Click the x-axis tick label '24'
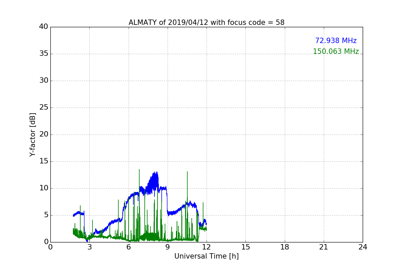This screenshot has height=269, width=403. click(363, 247)
